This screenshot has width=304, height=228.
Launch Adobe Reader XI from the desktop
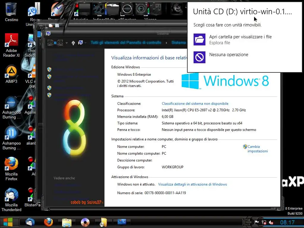[11, 45]
